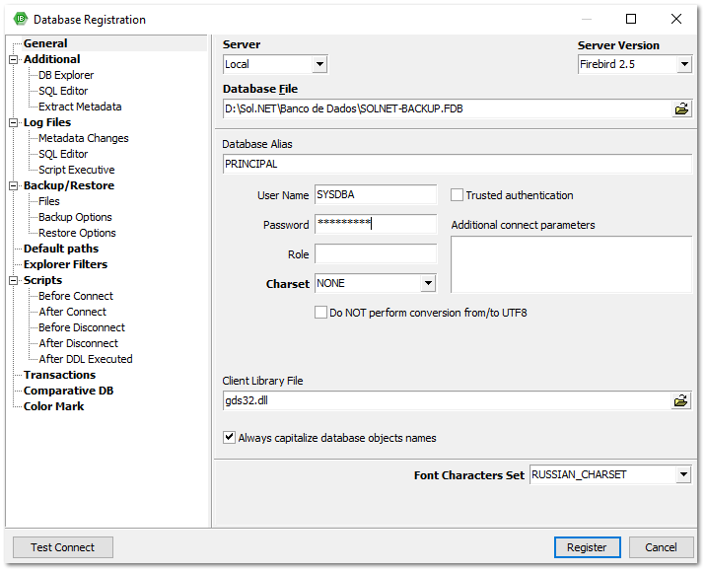
Task: Check Do NOT perform conversion from/to UTF8
Action: (320, 313)
